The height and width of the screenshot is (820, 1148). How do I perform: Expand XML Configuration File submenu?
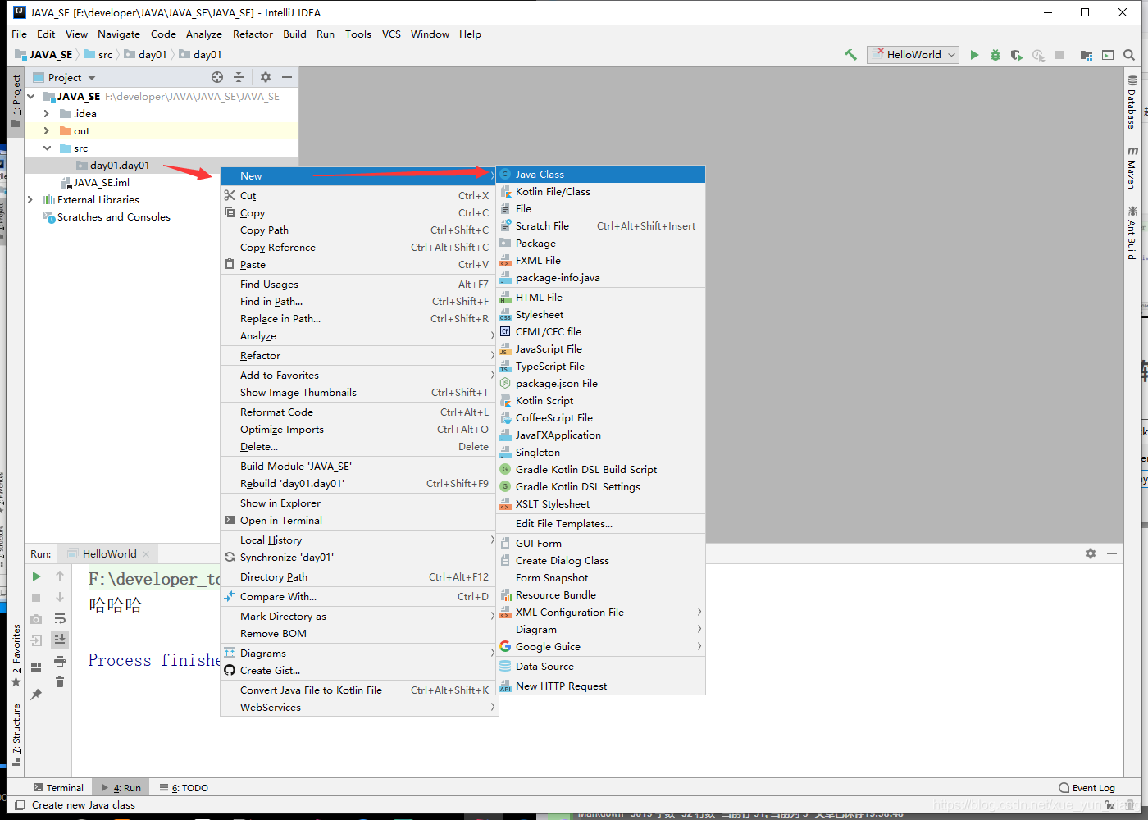pos(600,613)
